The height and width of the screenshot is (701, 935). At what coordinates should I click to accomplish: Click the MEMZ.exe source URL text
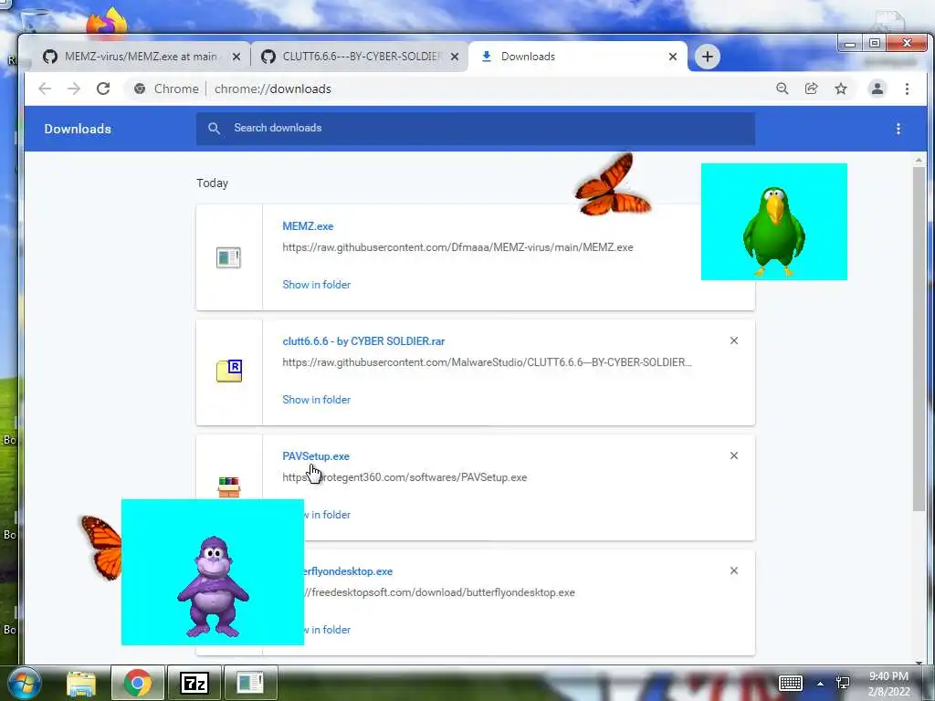(x=457, y=247)
